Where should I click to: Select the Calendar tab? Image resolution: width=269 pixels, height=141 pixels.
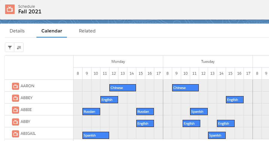click(52, 31)
